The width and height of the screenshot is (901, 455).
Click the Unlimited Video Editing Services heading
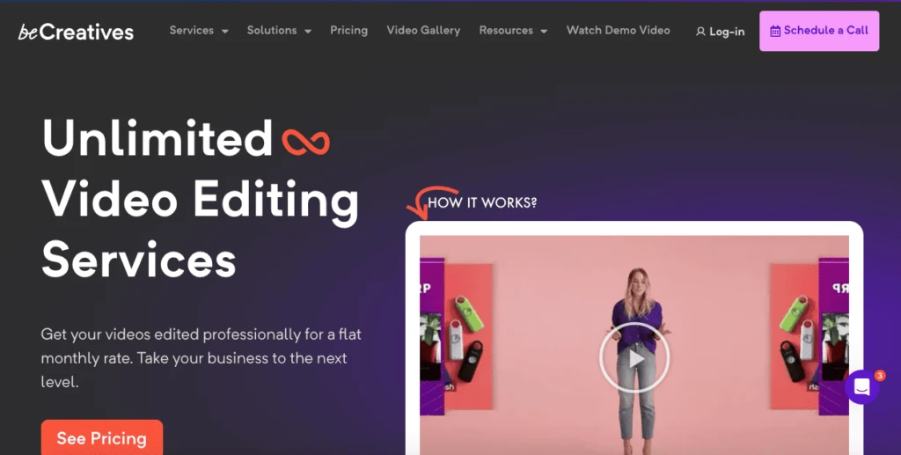pos(201,198)
